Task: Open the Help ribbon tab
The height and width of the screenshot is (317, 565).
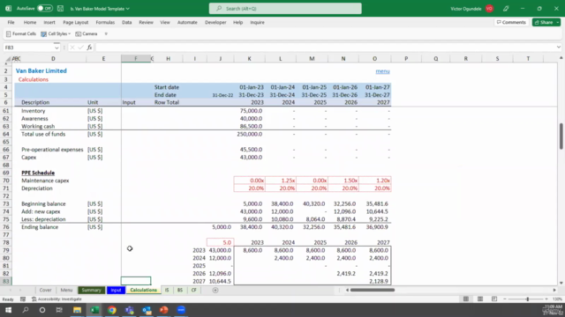Action: pyautogui.click(x=237, y=22)
